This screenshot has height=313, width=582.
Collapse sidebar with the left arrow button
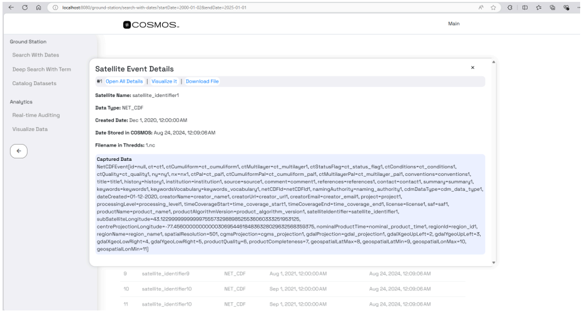tap(19, 151)
